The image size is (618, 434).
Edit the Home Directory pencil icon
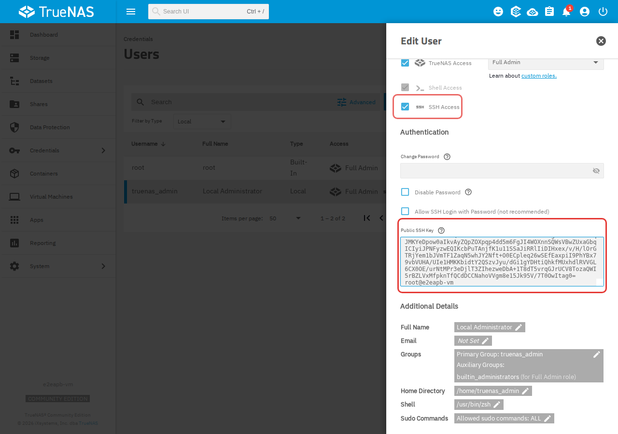click(525, 391)
